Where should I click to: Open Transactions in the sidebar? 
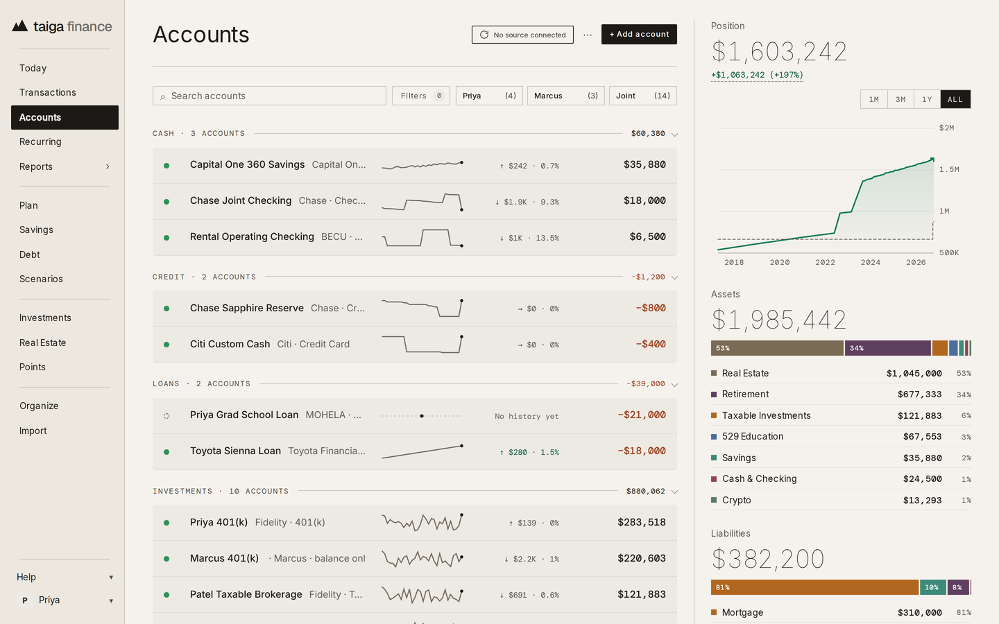click(x=65, y=92)
